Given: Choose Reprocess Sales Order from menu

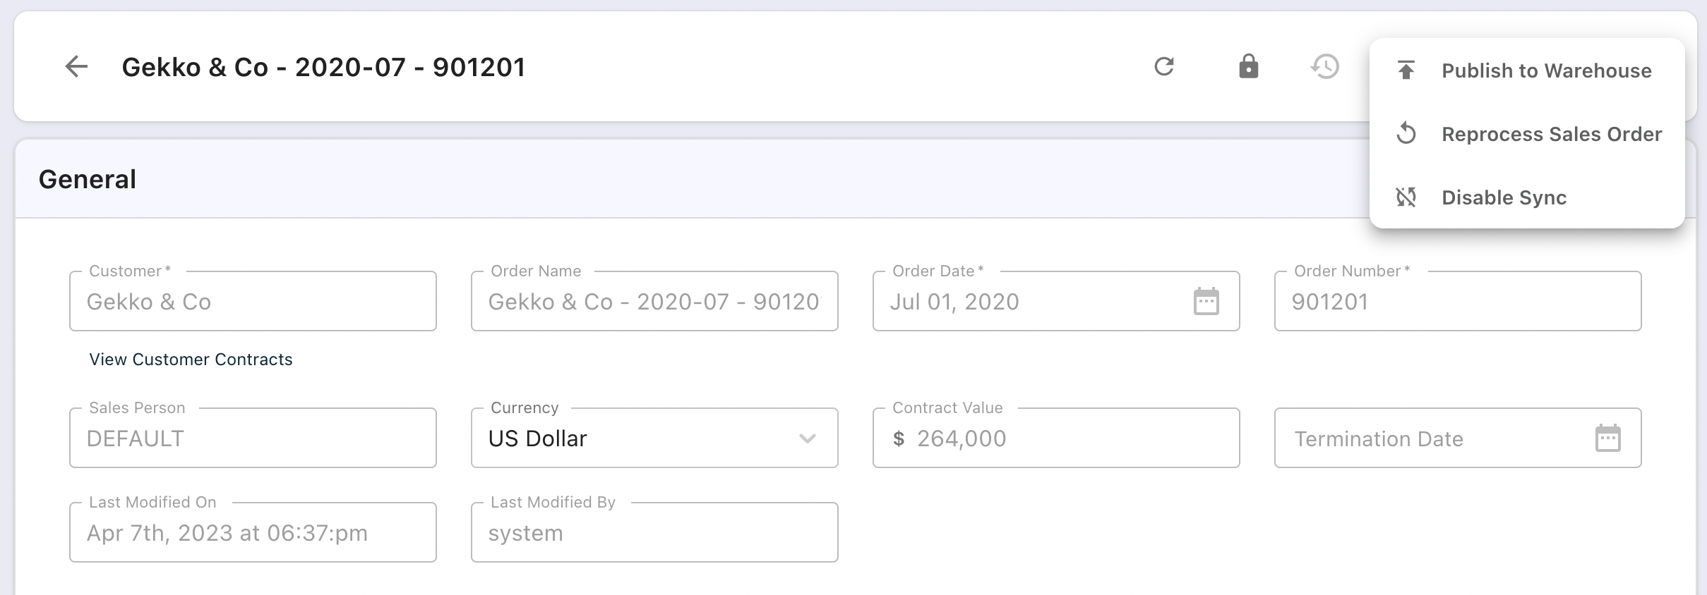Looking at the screenshot, I should 1551,134.
